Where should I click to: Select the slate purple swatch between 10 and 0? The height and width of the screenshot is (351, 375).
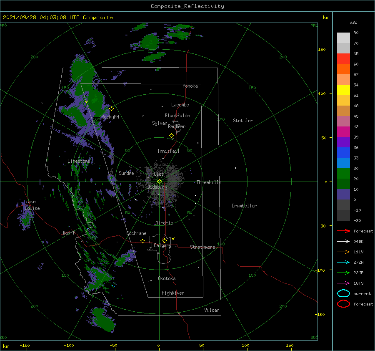coord(343,194)
